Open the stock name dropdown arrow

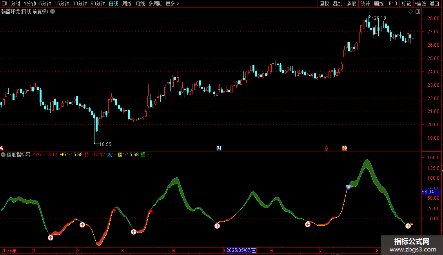[x=53, y=12]
